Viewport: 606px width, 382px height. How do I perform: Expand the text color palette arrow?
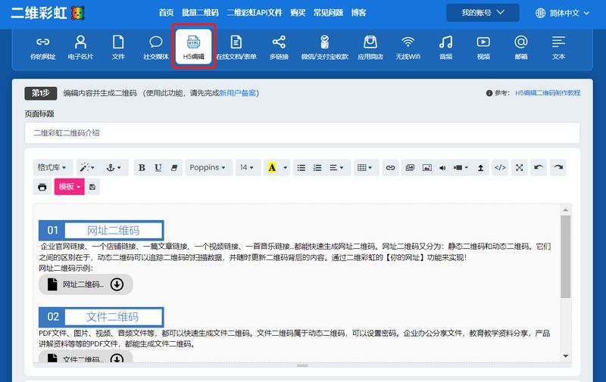coord(286,167)
